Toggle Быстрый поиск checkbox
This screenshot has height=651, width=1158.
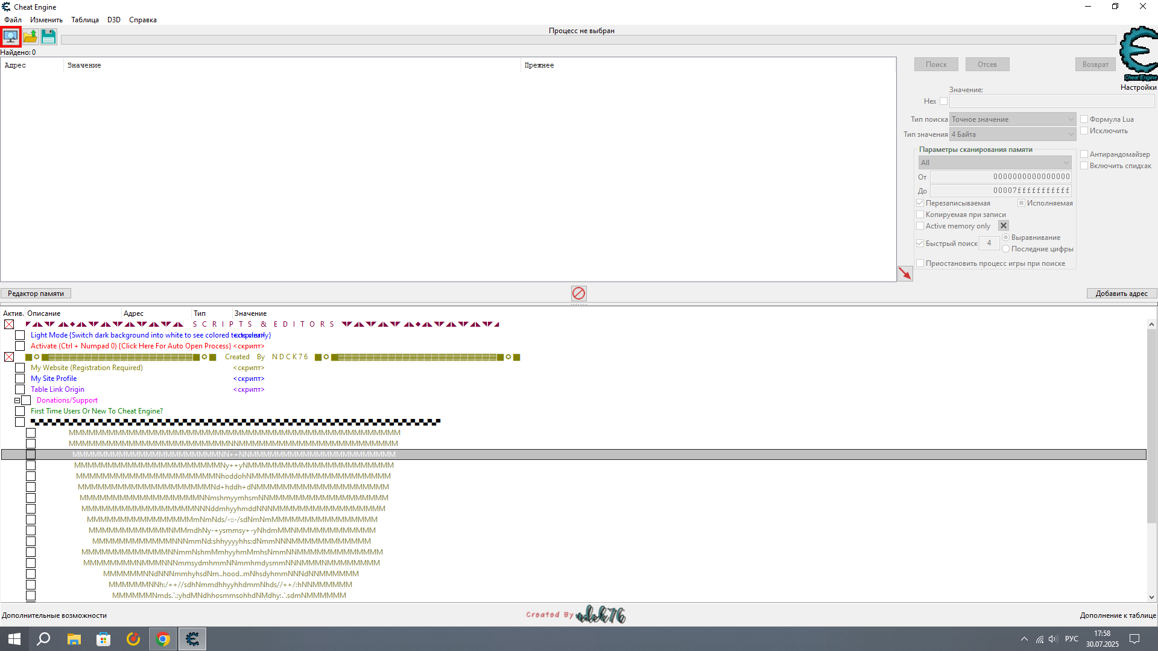pos(920,244)
